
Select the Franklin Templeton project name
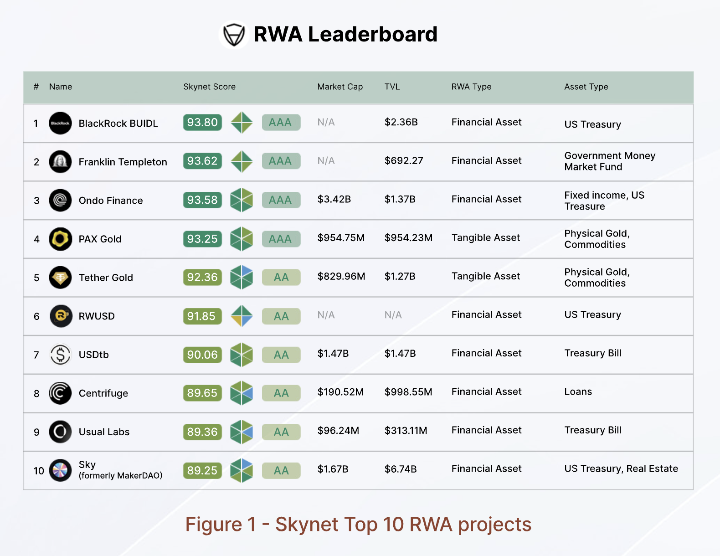(x=123, y=162)
